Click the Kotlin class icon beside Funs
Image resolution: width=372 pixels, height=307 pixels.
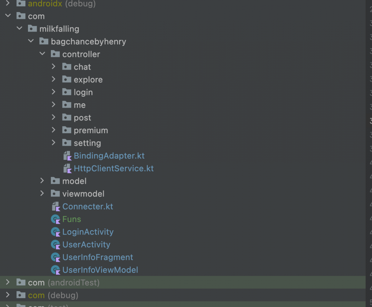coord(56,219)
